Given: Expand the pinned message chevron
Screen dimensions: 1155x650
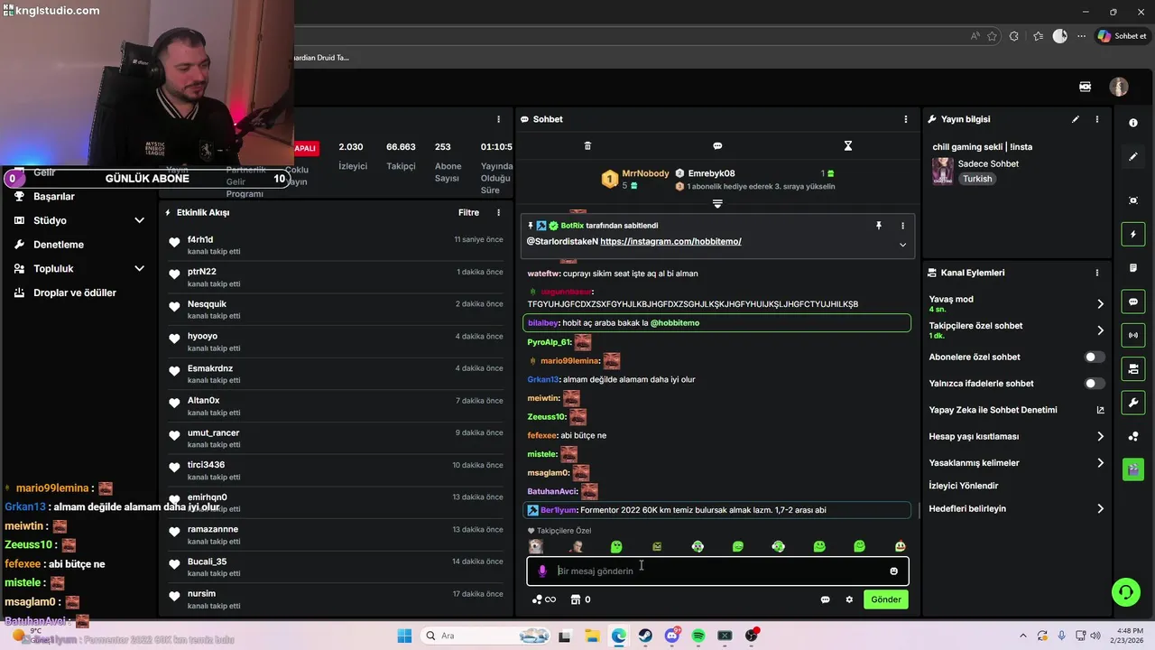Looking at the screenshot, I should (x=902, y=245).
